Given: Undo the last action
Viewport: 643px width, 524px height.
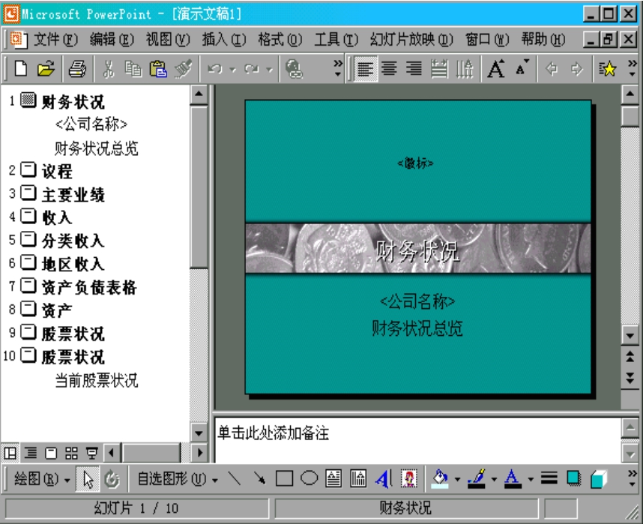Looking at the screenshot, I should tap(215, 68).
